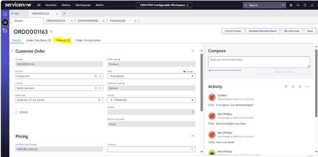
Task: Close the FO0001028 sub-tab
Action: (x=136, y=21)
